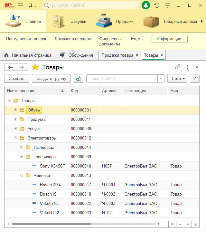Open Документы продаж link

pyautogui.click(x=73, y=39)
